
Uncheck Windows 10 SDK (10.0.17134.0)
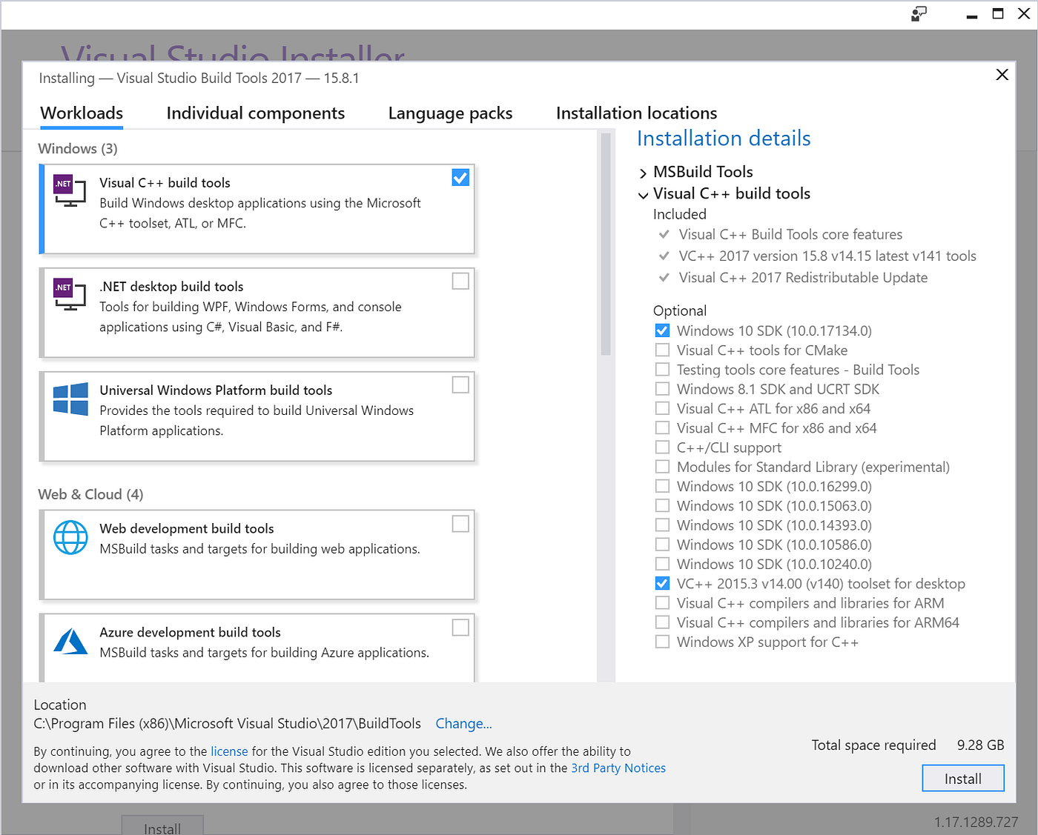pyautogui.click(x=662, y=330)
